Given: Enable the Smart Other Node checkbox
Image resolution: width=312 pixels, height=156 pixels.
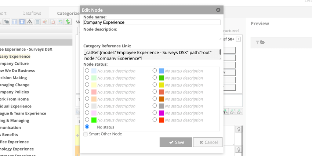Looking at the screenshot, I should pos(86,134).
